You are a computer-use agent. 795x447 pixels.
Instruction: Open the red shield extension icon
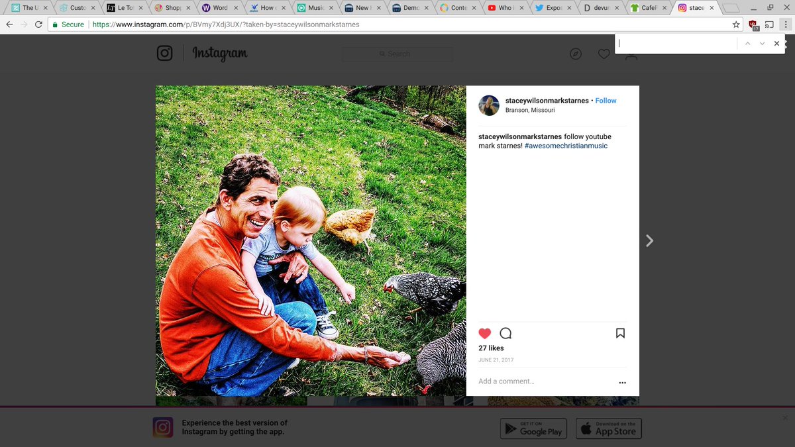click(753, 25)
